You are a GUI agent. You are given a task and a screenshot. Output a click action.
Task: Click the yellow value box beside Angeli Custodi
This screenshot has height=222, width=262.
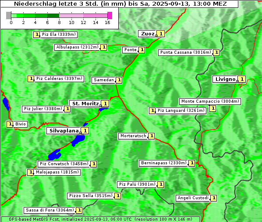point(214,198)
